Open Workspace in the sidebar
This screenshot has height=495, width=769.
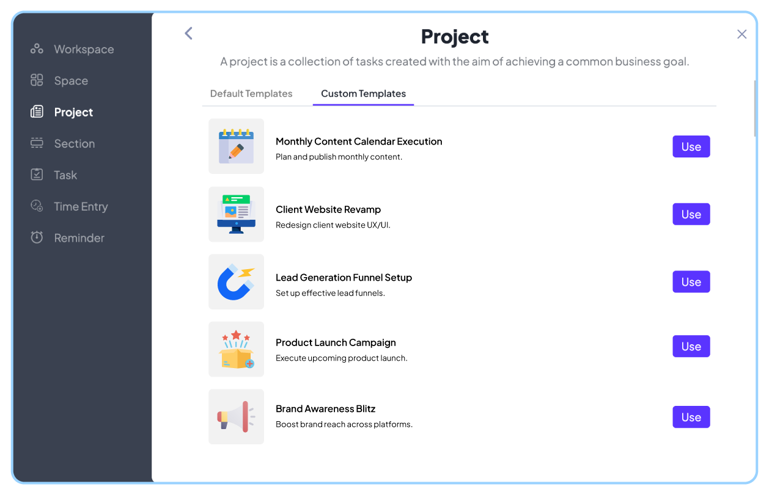84,49
